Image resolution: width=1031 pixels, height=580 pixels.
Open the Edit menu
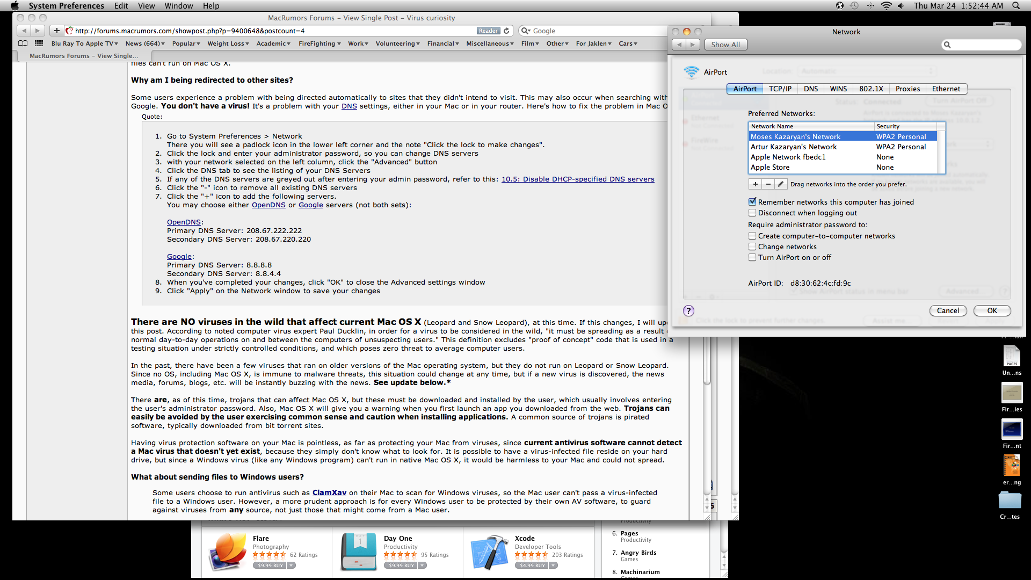click(x=121, y=6)
